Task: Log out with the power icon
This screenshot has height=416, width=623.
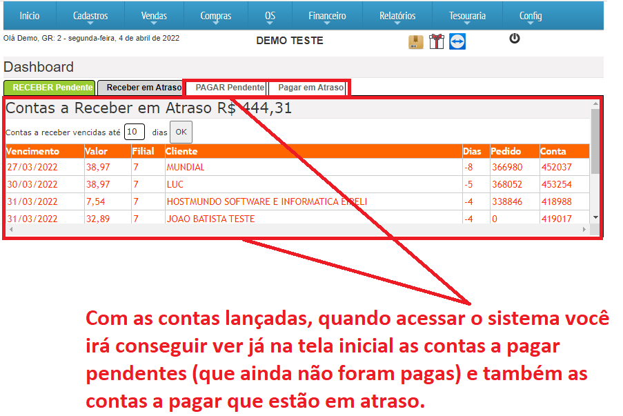Action: pos(515,39)
